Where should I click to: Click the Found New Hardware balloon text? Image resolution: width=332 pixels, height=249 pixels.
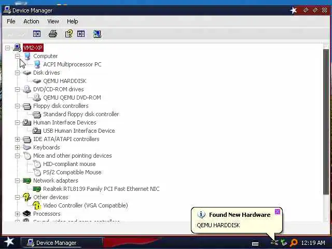(218, 225)
